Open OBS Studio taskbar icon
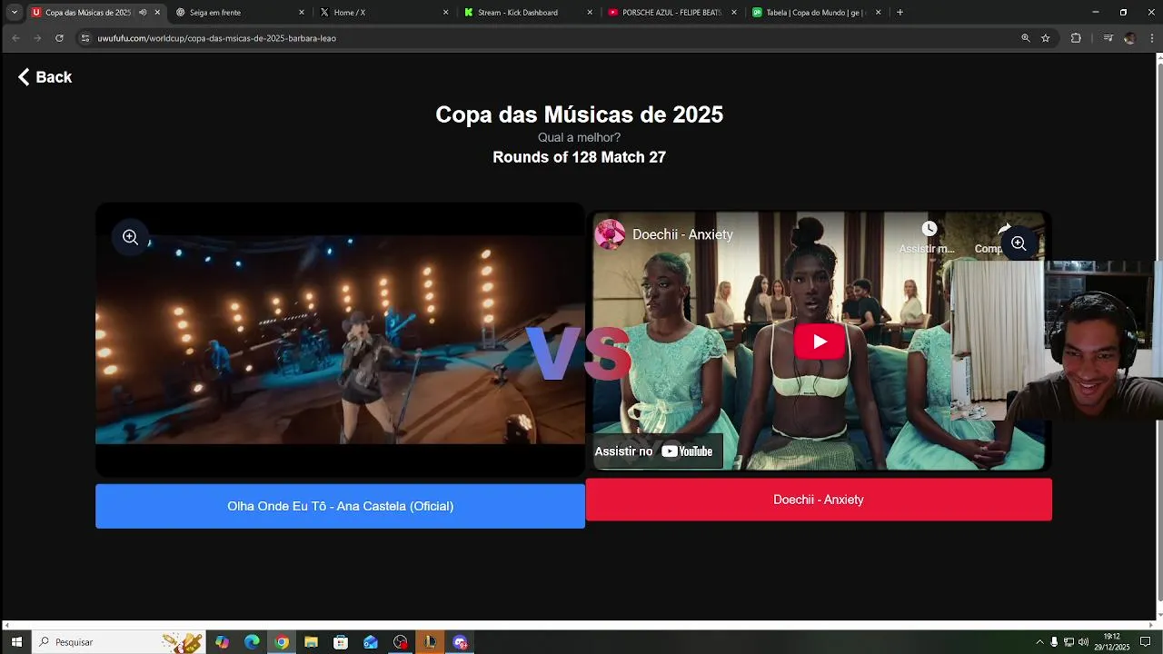1163x654 pixels. click(x=401, y=642)
